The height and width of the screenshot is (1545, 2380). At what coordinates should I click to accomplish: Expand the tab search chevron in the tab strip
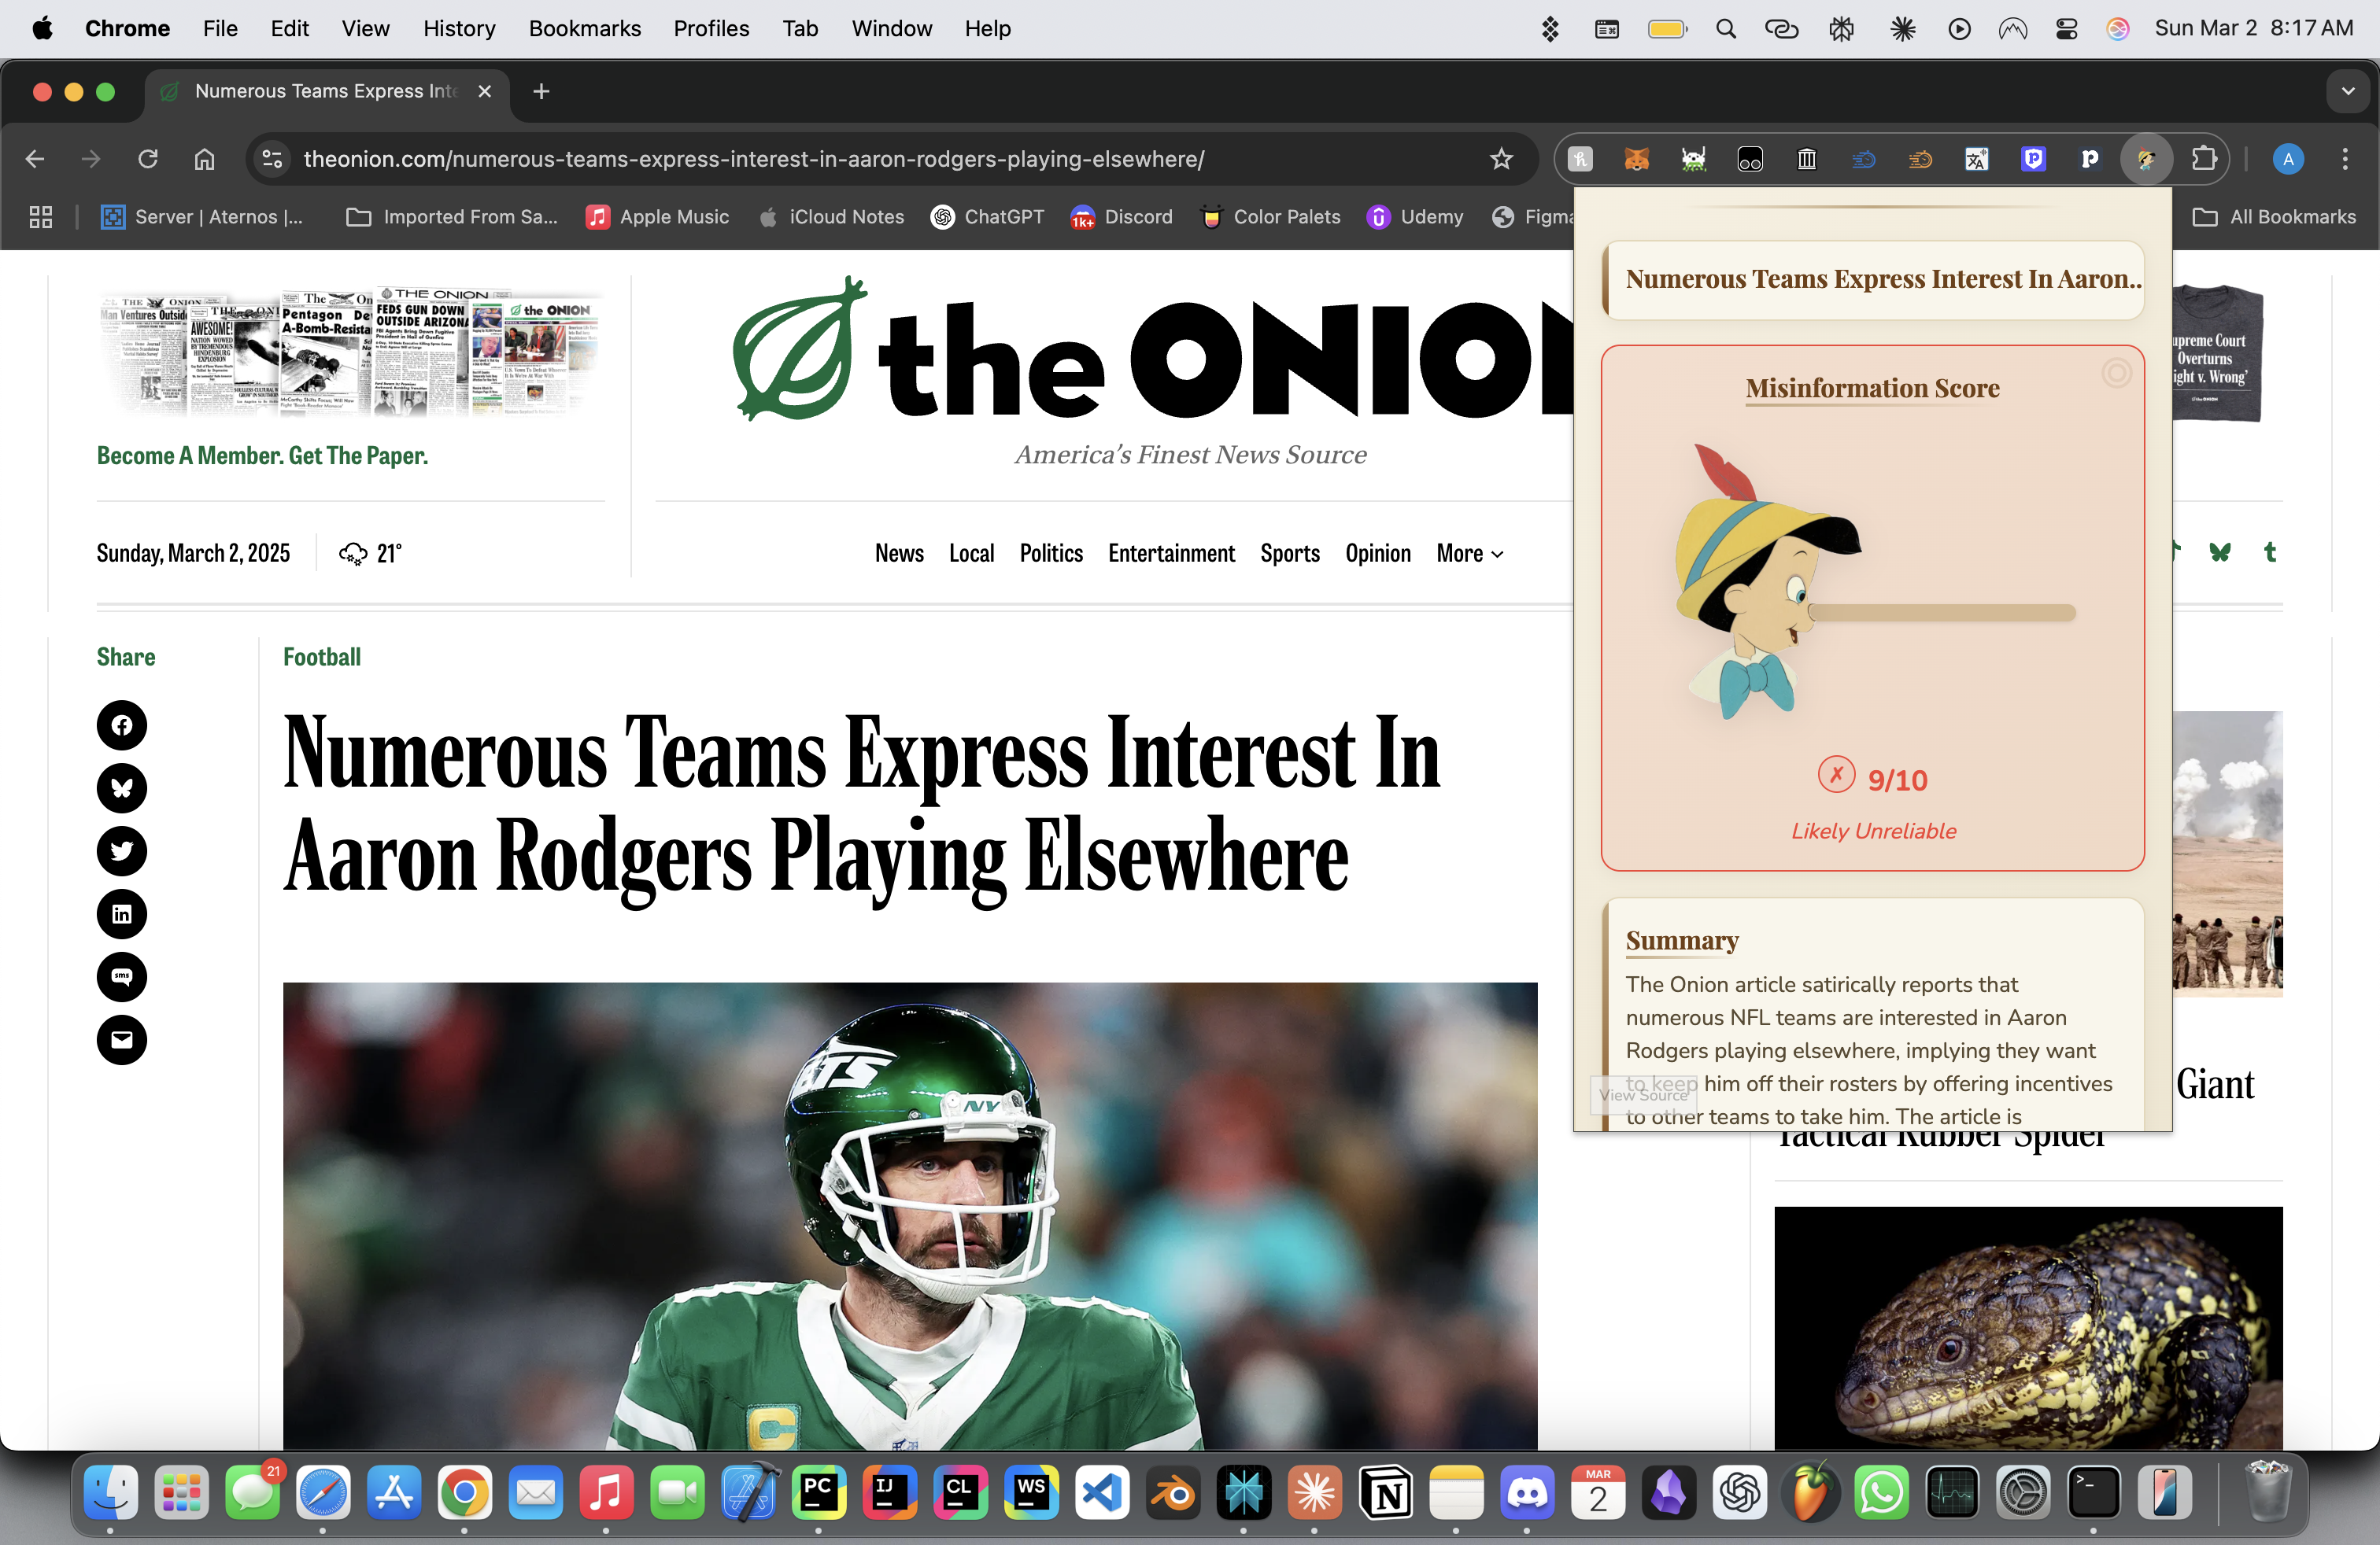point(2347,91)
